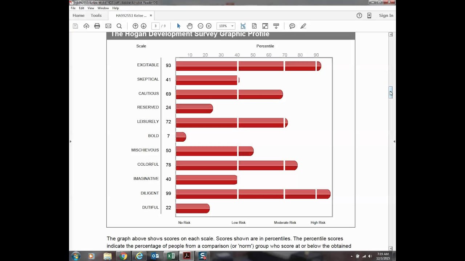Close the HA992553 Kellee document tab
Screen dimensions: 465x261
coord(151,16)
